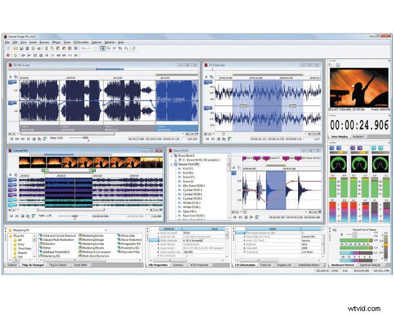Click the New file icon in the toolbar
Screen dimensions: 394x315
(x=8, y=48)
